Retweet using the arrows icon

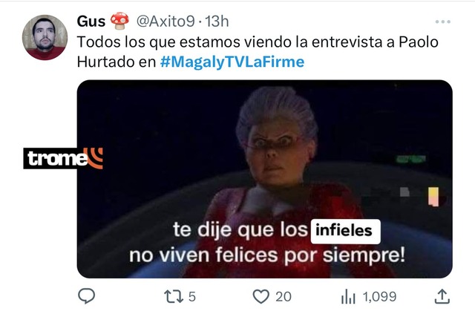pyautogui.click(x=174, y=297)
